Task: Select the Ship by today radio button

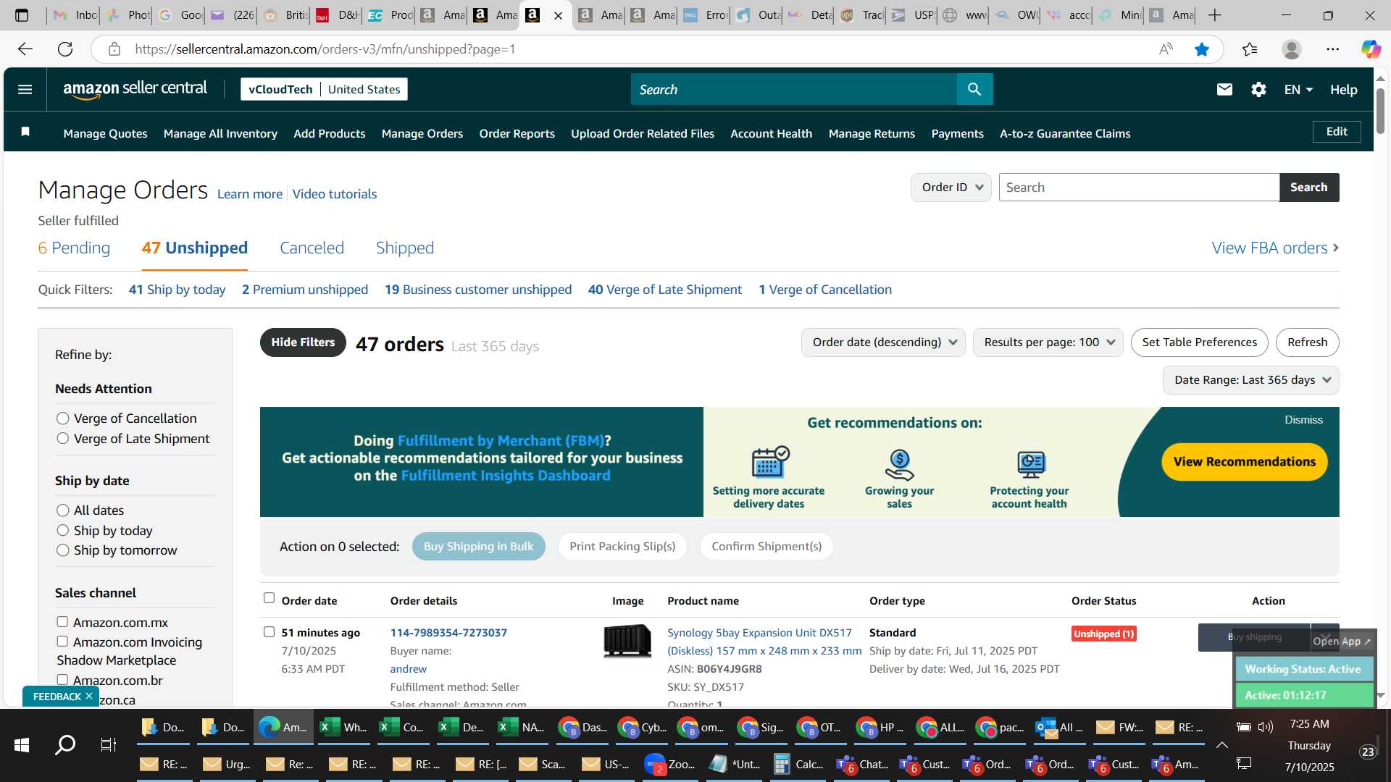Action: tap(63, 531)
